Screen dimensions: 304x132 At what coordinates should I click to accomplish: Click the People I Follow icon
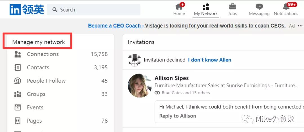coord(17,81)
